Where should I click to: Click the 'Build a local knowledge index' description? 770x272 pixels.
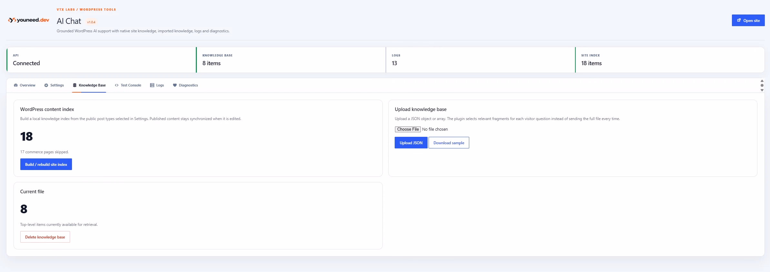131,118
